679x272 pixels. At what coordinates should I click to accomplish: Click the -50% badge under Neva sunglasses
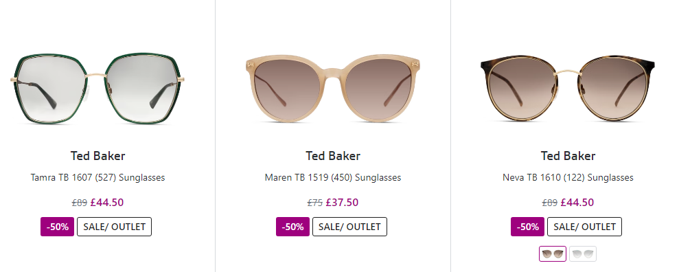(527, 227)
